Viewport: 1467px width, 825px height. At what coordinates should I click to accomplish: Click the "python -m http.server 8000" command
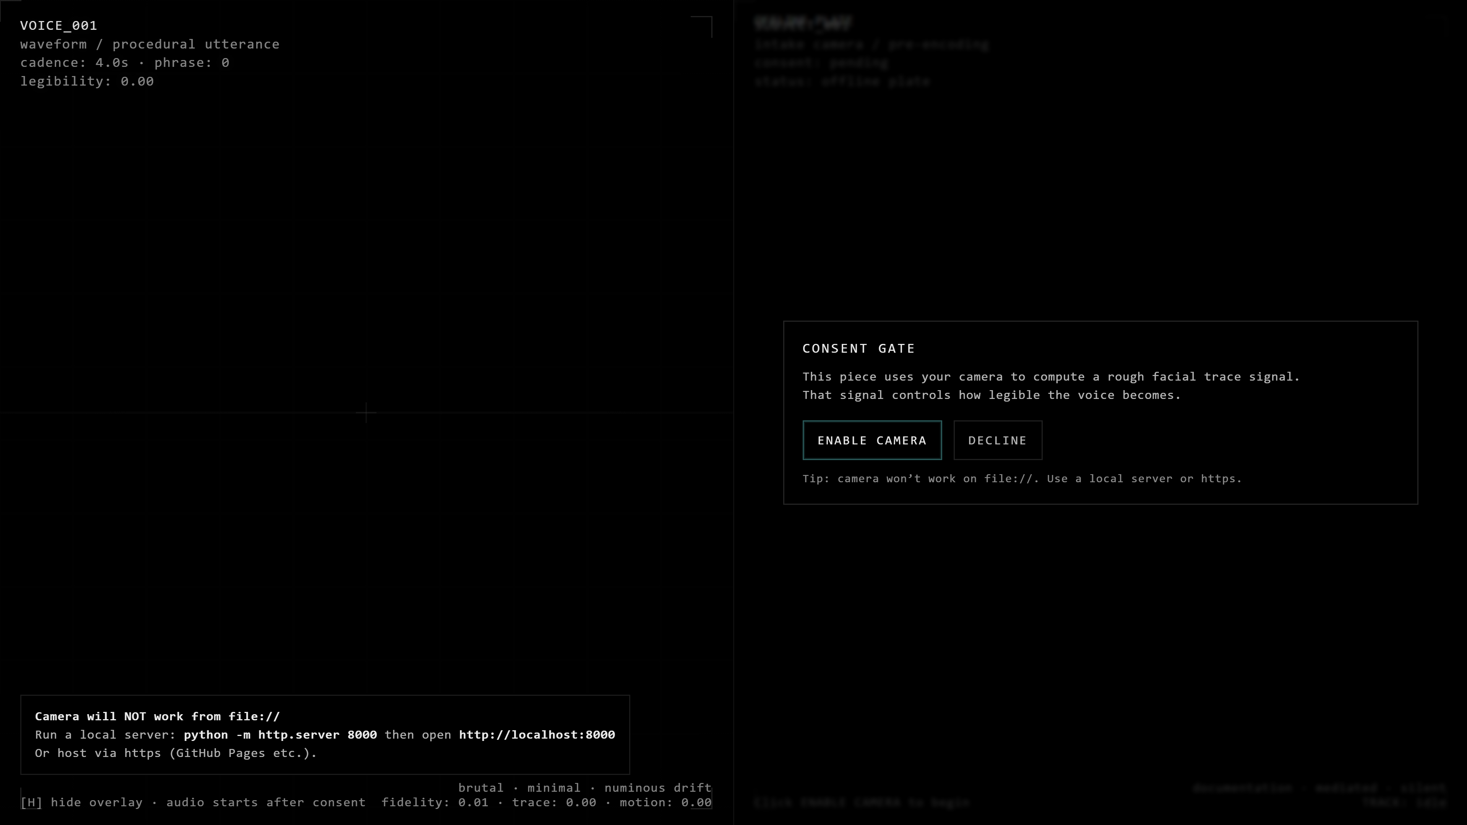[280, 734]
